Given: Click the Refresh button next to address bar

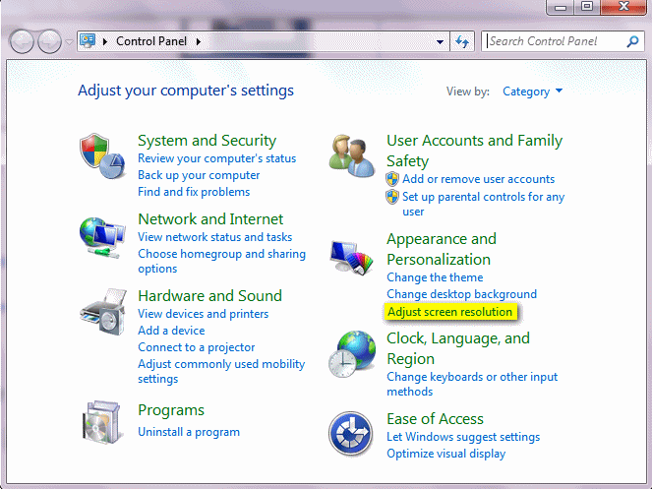Looking at the screenshot, I should point(462,41).
